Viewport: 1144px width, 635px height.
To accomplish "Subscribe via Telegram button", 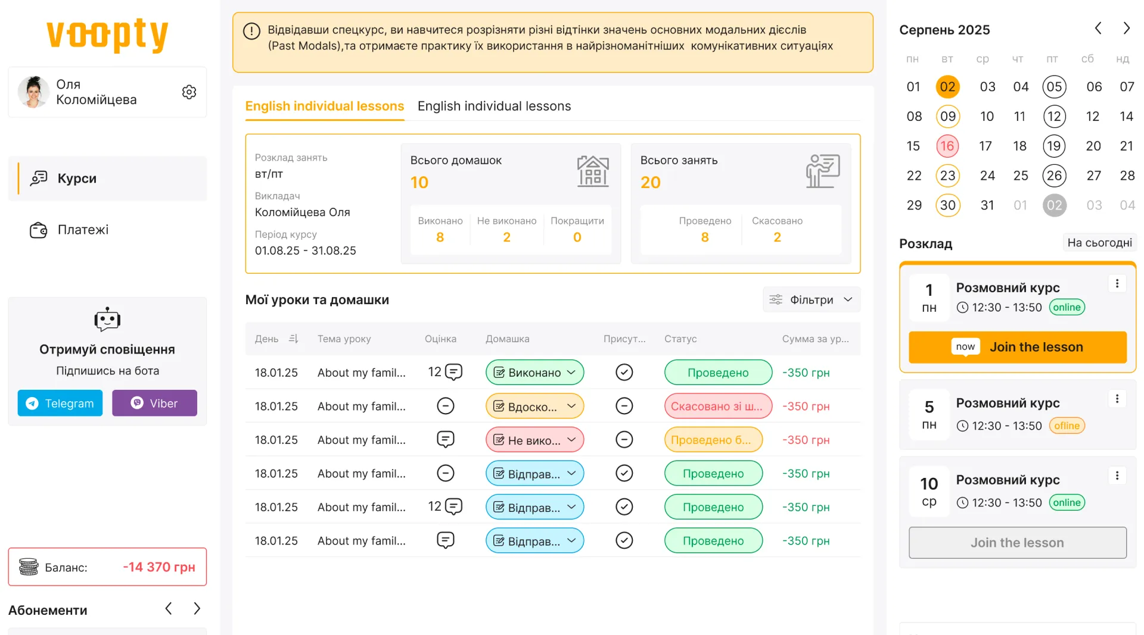I will tap(60, 403).
